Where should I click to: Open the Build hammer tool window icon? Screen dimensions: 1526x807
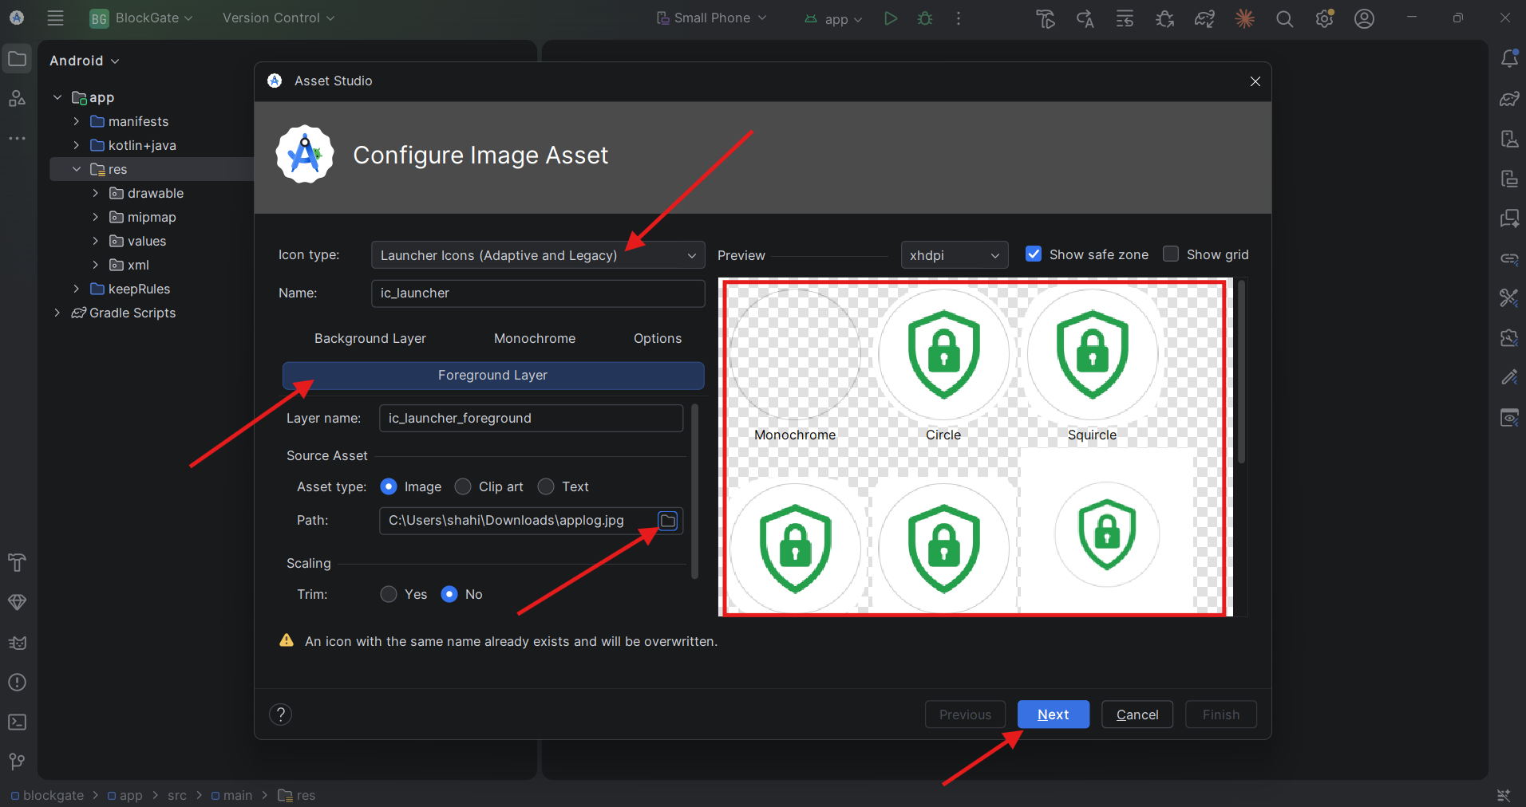coord(17,563)
